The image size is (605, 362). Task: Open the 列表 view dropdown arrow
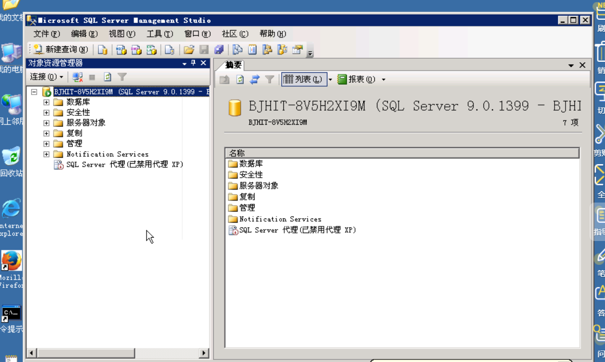coord(330,79)
